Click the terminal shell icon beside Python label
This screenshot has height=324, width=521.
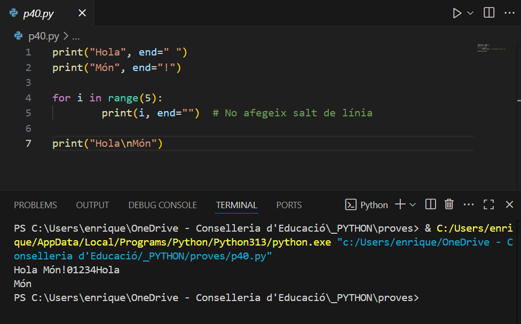[x=352, y=204]
